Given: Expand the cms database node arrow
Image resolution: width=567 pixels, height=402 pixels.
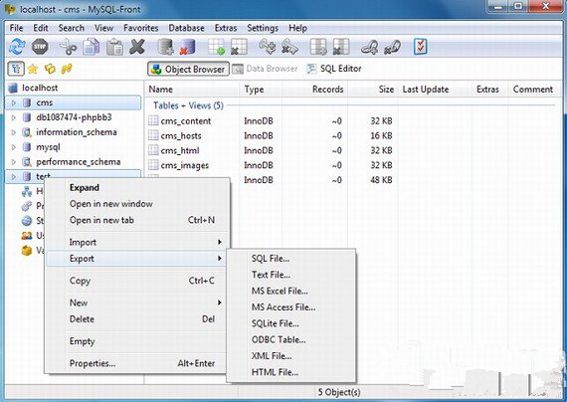Looking at the screenshot, I should [13, 102].
